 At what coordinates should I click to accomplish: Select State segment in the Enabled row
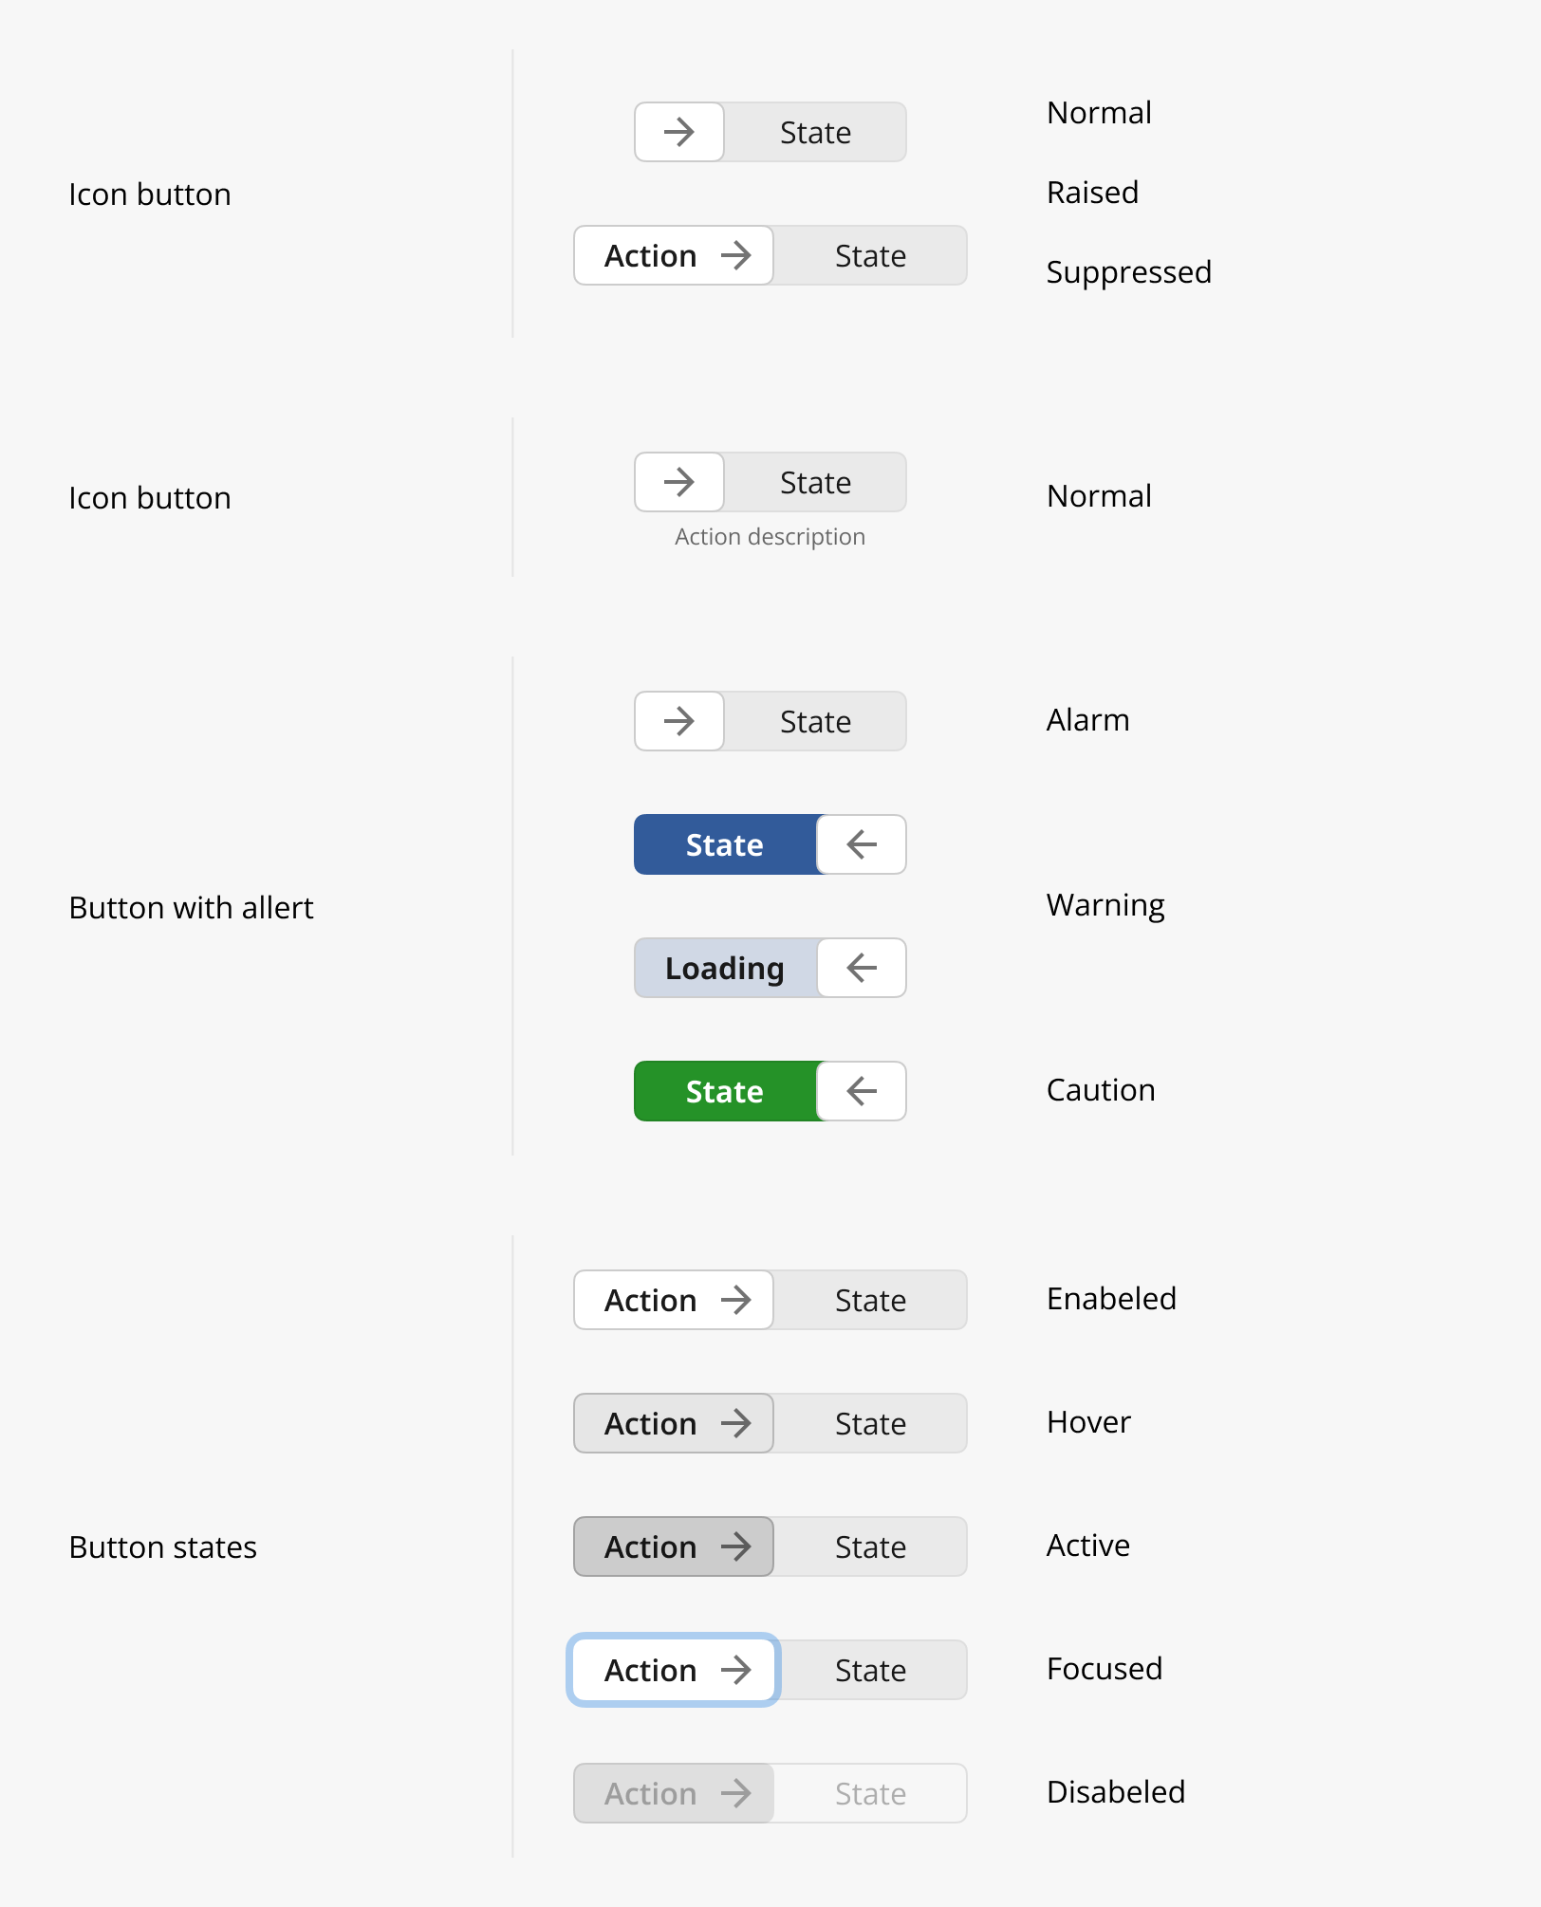(871, 1300)
